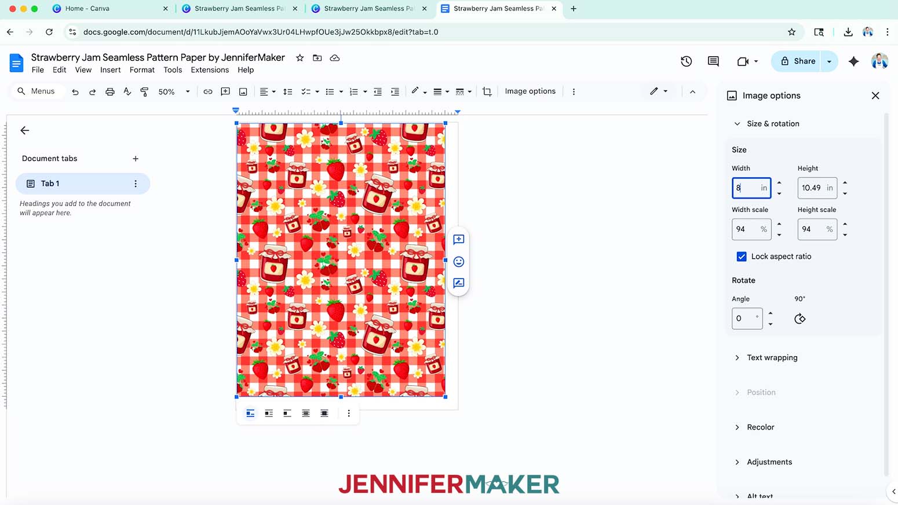Move document with folder icon
The image size is (898, 505).
click(x=317, y=58)
